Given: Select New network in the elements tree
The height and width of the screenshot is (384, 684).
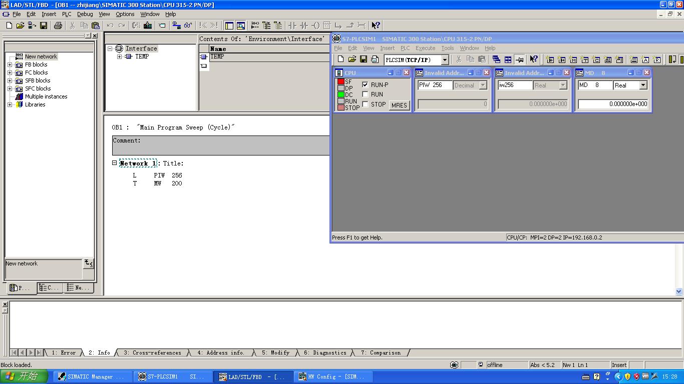Looking at the screenshot, I should (41, 56).
